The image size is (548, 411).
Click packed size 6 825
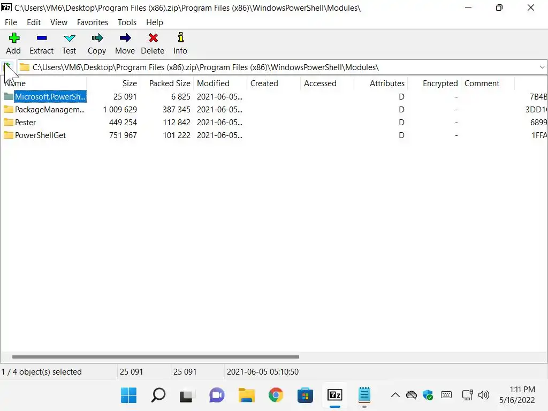point(181,96)
